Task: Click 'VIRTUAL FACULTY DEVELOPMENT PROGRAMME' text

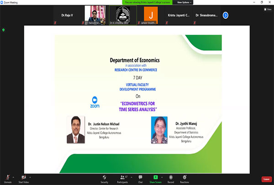Action: tap(137, 87)
